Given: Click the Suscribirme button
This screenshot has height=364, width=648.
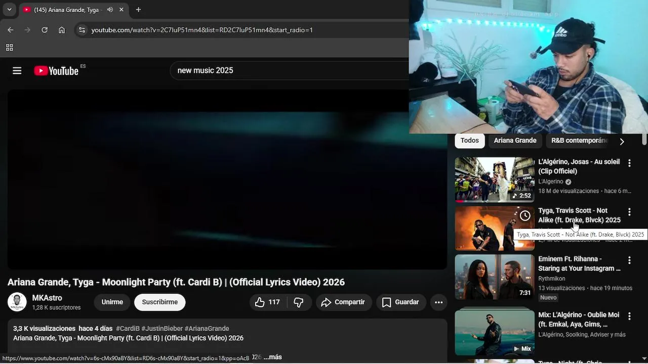Looking at the screenshot, I should (x=159, y=302).
